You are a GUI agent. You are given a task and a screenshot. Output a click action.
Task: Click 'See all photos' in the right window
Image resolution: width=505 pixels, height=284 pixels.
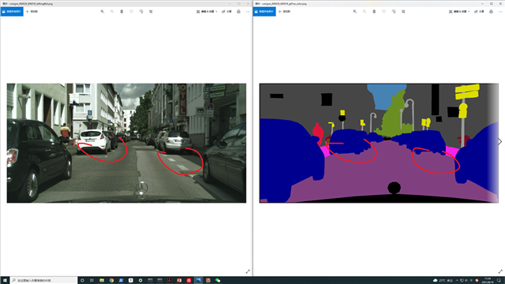click(x=264, y=12)
